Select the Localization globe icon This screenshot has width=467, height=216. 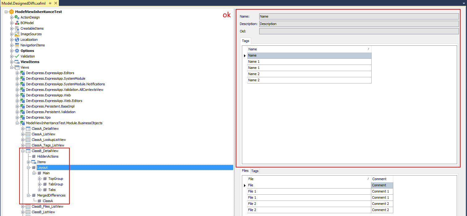tap(16, 40)
